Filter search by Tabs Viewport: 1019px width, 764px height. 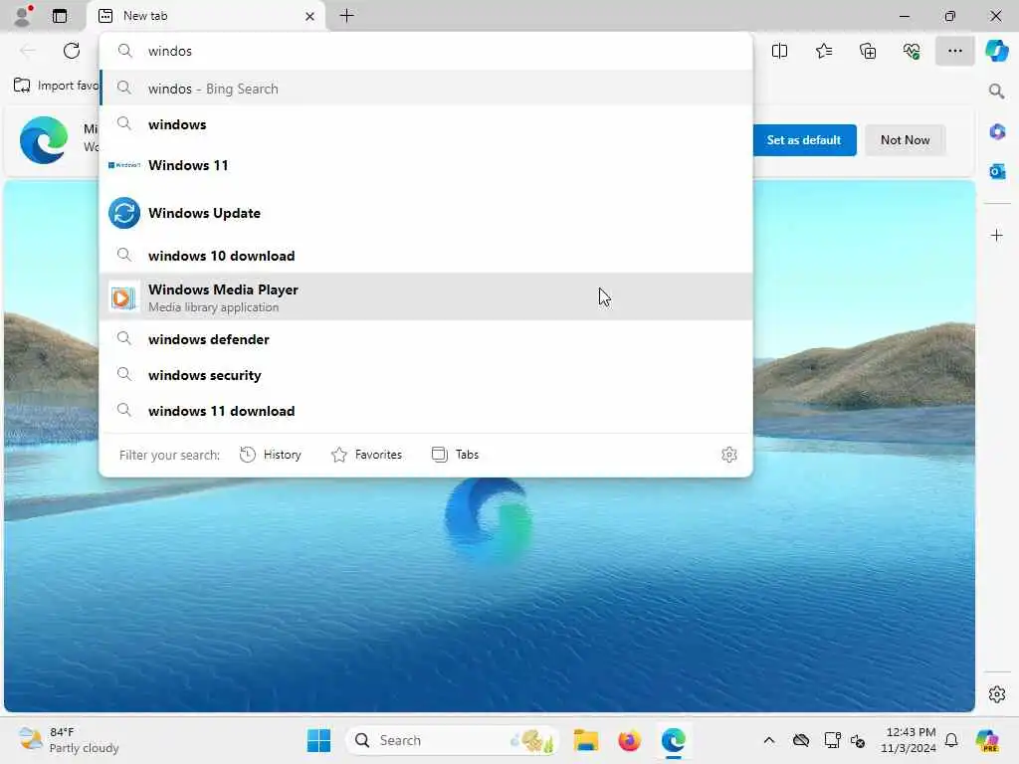tap(455, 454)
